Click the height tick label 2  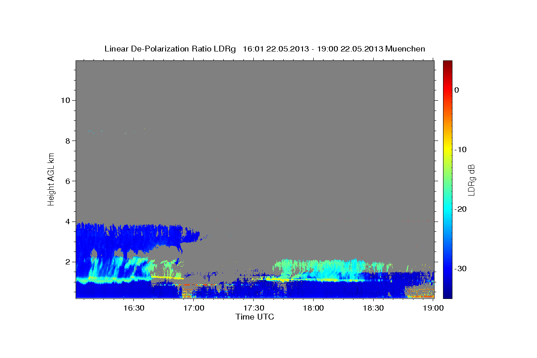(67, 261)
